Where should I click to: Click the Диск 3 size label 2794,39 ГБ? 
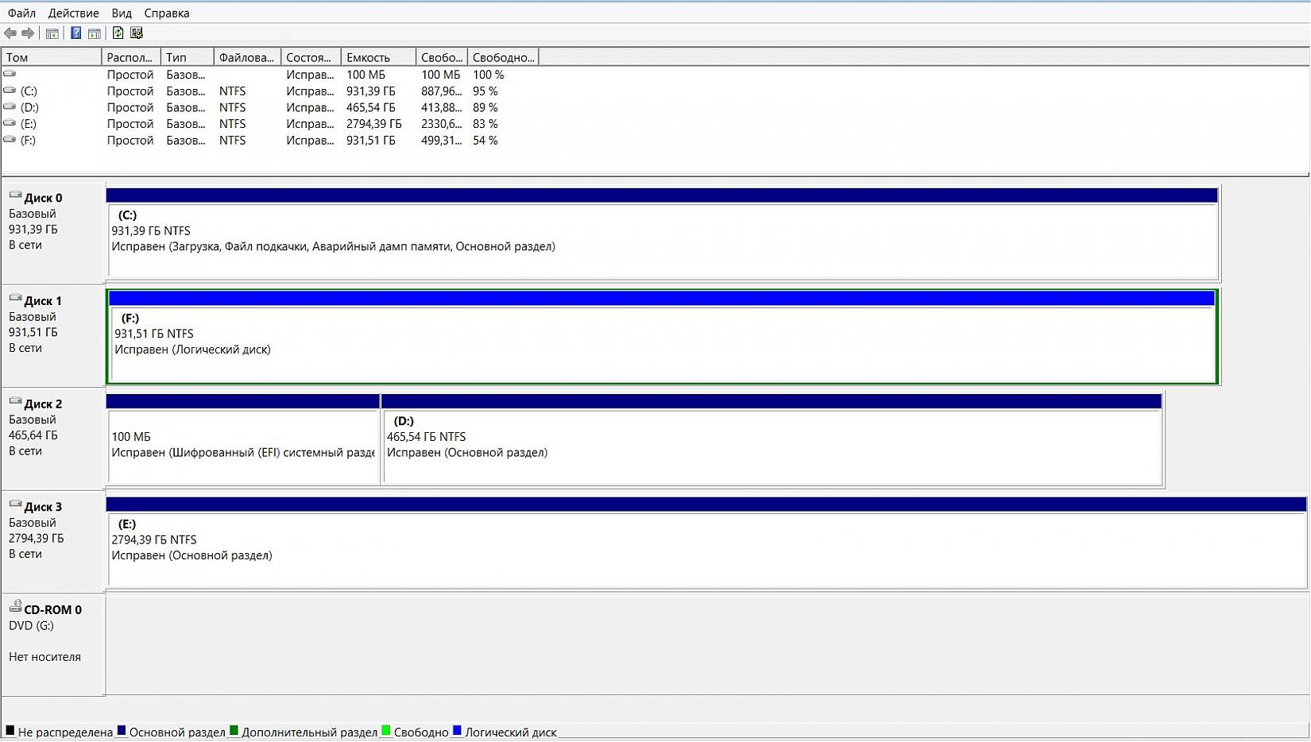point(37,539)
